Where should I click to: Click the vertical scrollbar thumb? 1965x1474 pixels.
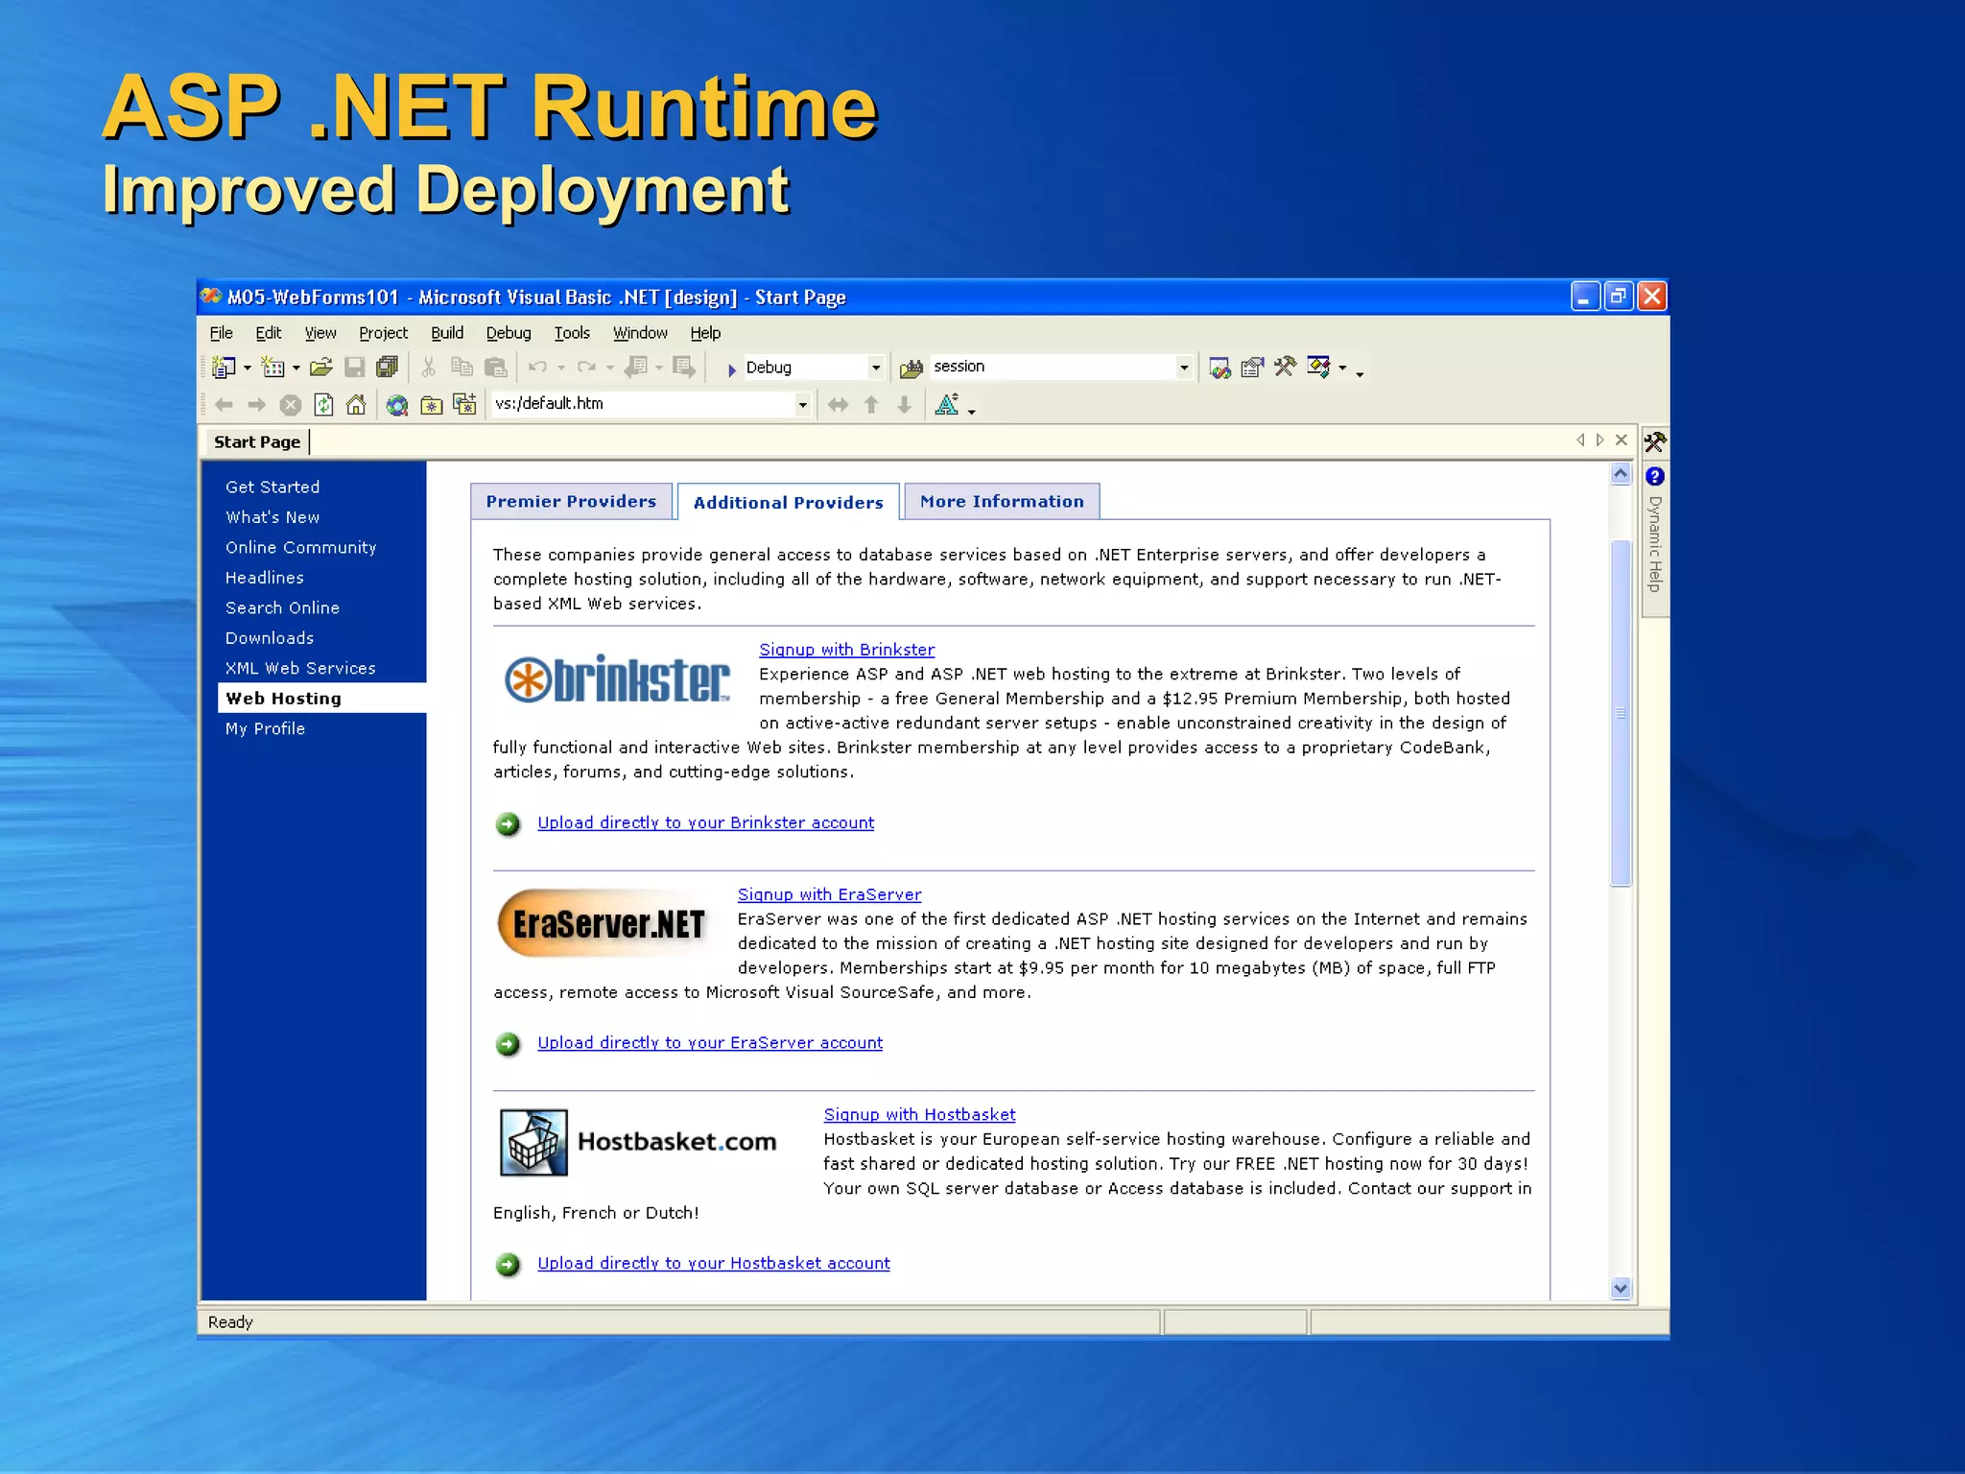coord(1621,713)
